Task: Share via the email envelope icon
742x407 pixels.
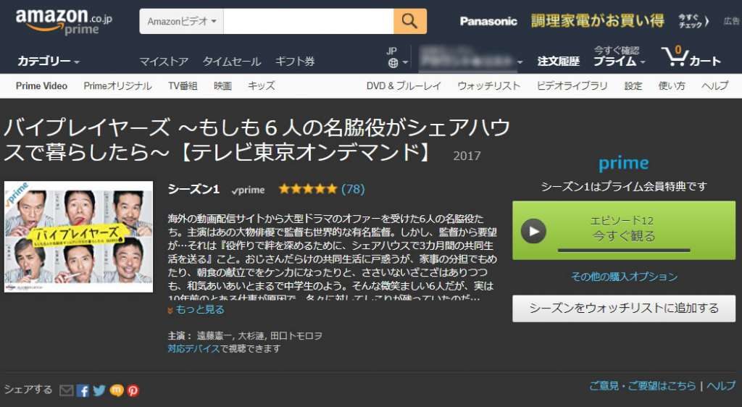Action: (x=67, y=390)
